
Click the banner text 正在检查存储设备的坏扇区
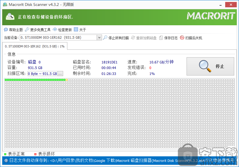(46, 17)
